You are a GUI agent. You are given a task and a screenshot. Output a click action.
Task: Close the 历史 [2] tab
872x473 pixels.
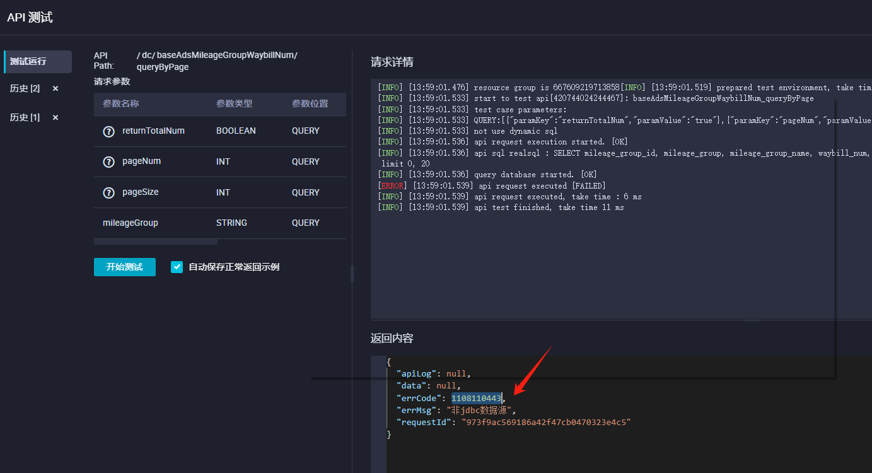55,89
